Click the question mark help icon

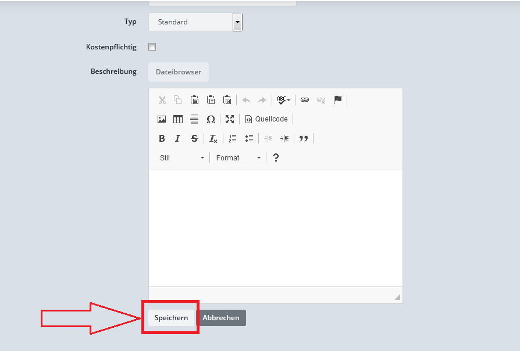pos(276,157)
